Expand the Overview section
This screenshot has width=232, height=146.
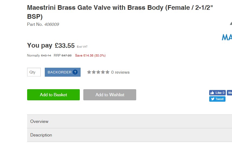click(129, 122)
